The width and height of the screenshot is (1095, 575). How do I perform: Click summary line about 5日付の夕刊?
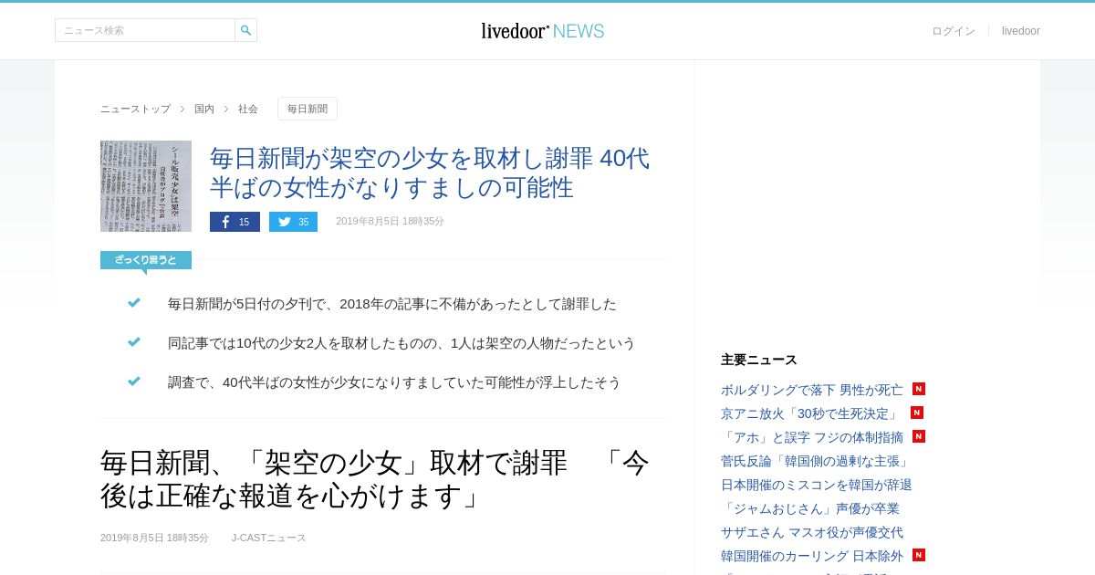pos(392,304)
